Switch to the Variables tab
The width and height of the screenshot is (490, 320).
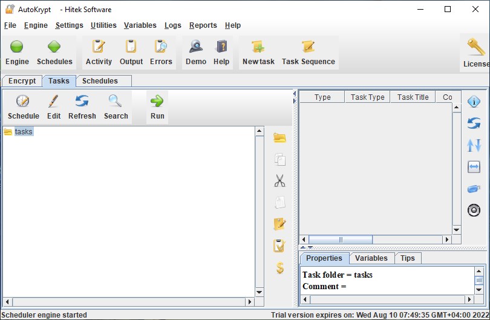tap(371, 258)
